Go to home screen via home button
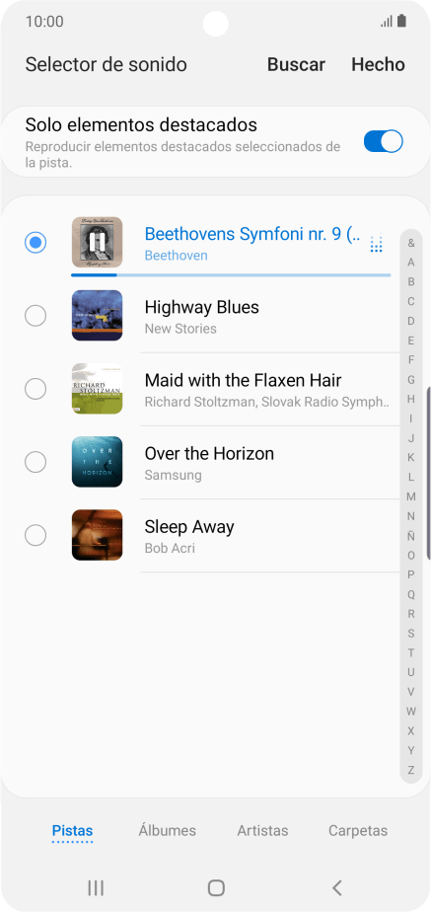Viewport: 431px width, 912px height. [x=216, y=887]
